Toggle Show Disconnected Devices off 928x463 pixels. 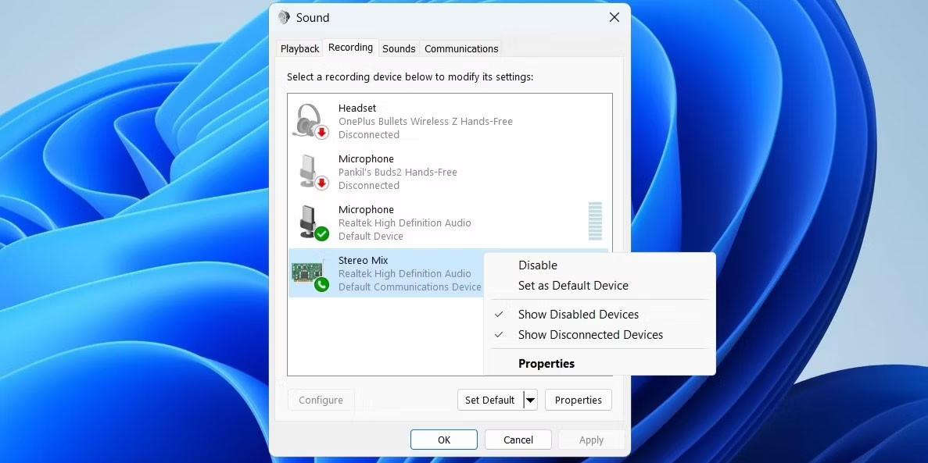(x=590, y=334)
